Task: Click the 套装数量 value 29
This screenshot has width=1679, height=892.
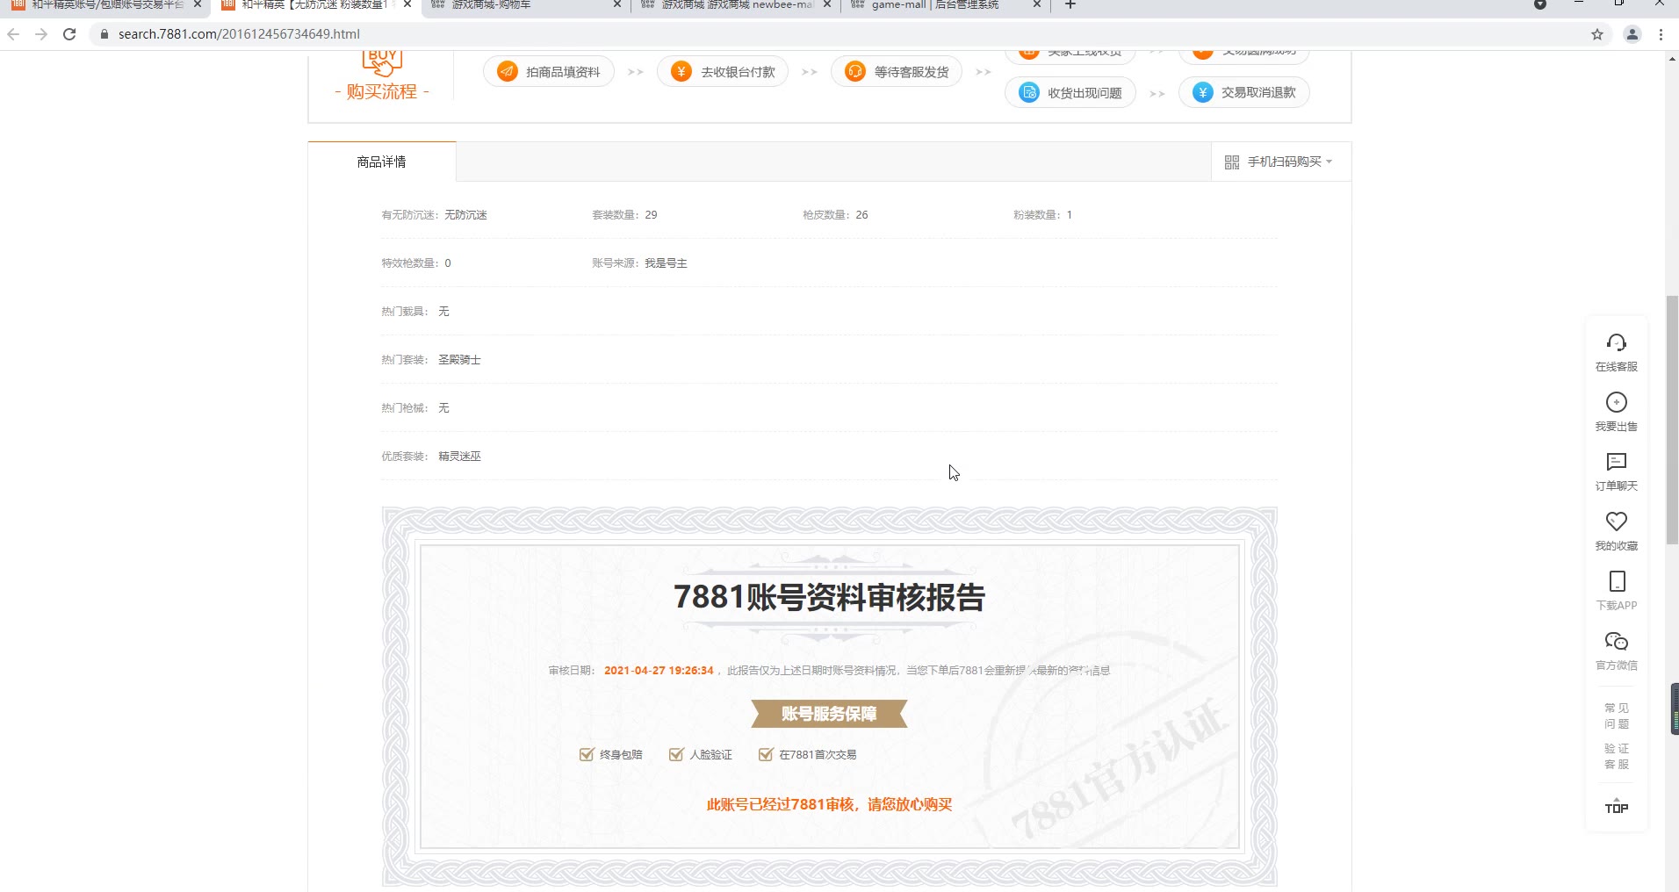Action: pyautogui.click(x=651, y=215)
